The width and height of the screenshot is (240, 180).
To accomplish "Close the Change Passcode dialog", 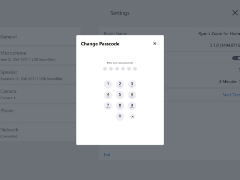I will (x=154, y=44).
